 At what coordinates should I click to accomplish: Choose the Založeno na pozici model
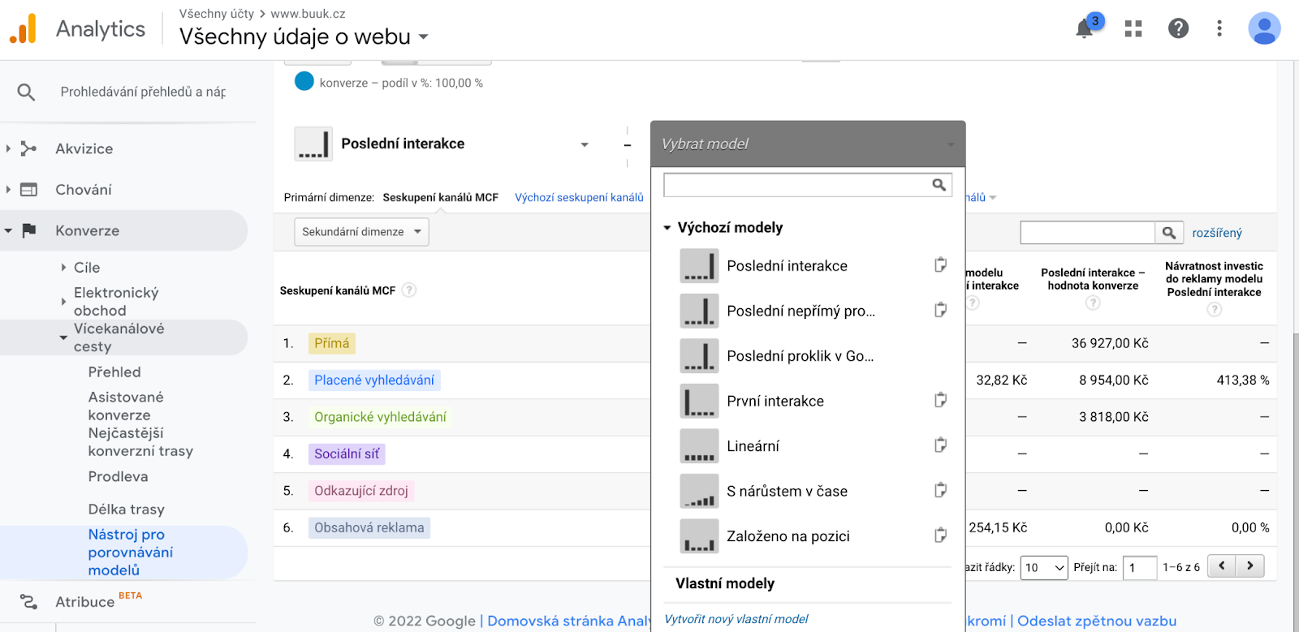tap(788, 536)
